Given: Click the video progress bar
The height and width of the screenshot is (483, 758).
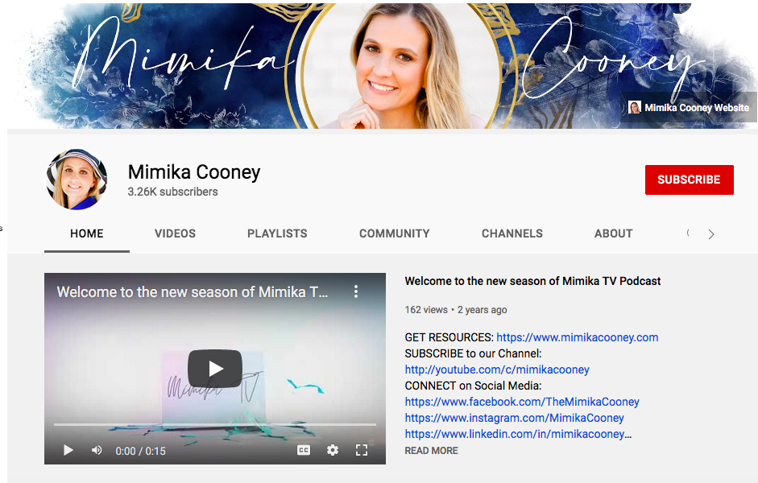Looking at the screenshot, I should point(215,424).
